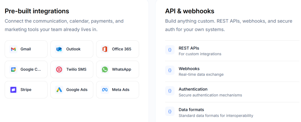Select the WhatsApp text label
This screenshot has width=301, height=122.
(121, 69)
